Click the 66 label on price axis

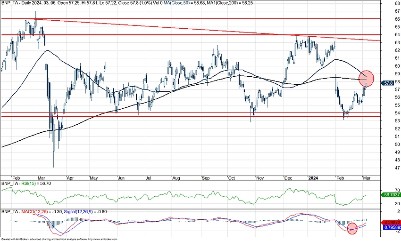tap(397, 19)
